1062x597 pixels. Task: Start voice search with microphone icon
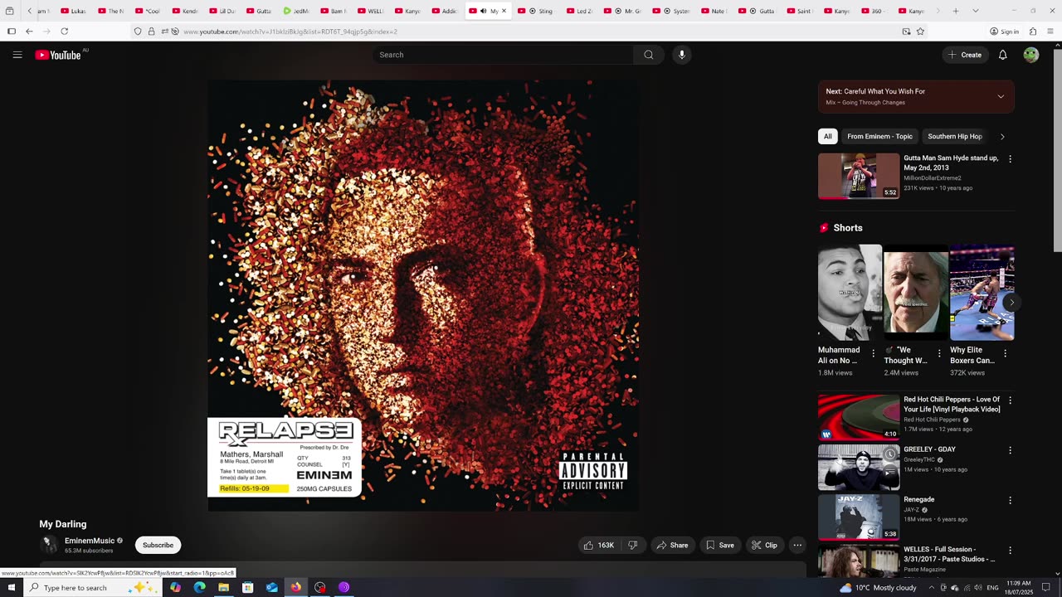point(682,55)
